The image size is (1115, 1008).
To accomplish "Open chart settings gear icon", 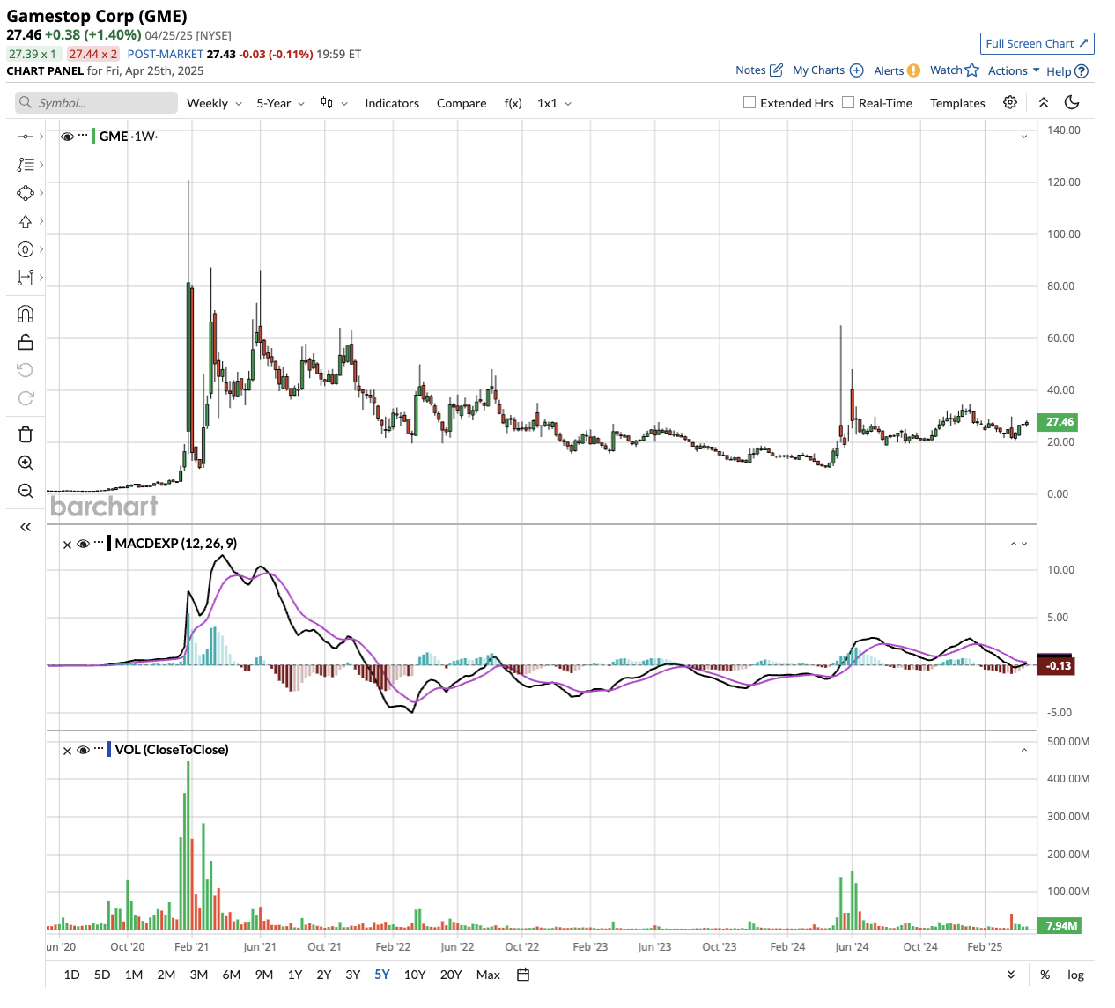I will 1010,102.
